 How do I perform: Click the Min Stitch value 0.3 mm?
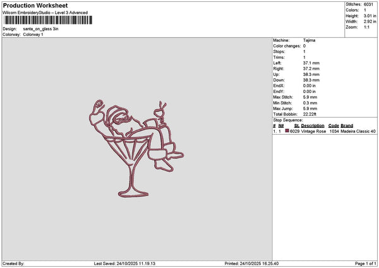click(x=310, y=103)
